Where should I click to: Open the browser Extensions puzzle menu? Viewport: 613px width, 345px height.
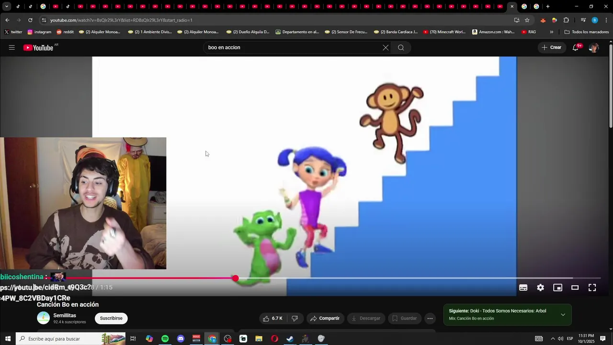click(x=567, y=20)
